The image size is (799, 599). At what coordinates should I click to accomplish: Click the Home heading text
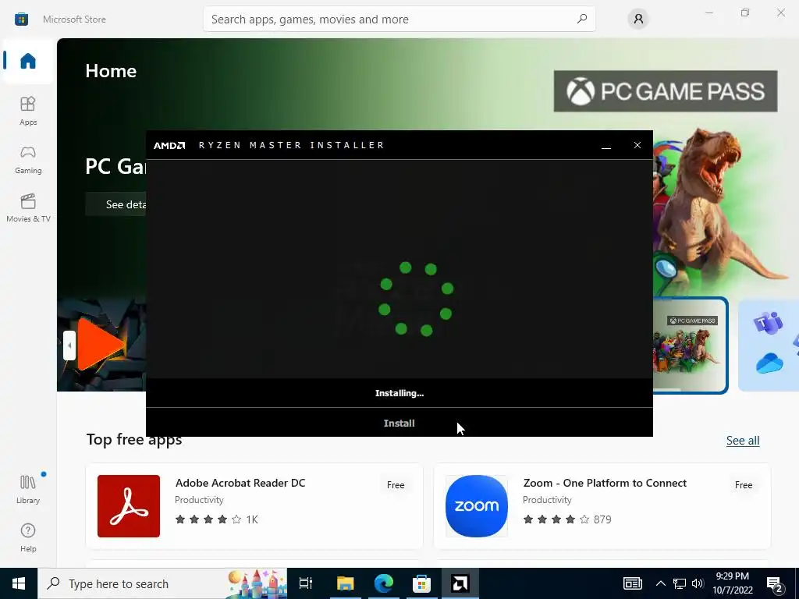pyautogui.click(x=111, y=71)
